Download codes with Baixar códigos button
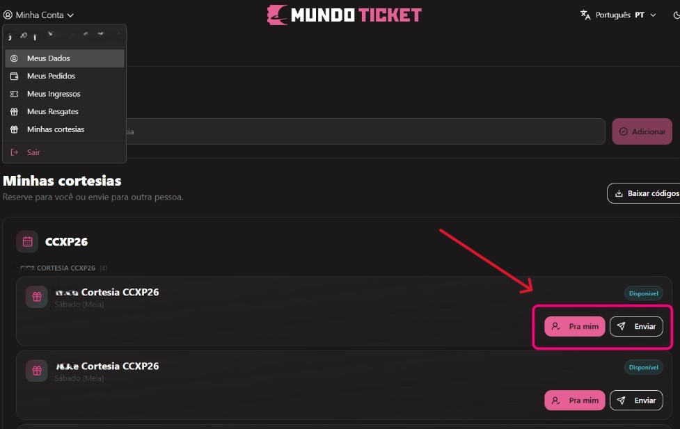The width and height of the screenshot is (680, 429). [x=644, y=193]
